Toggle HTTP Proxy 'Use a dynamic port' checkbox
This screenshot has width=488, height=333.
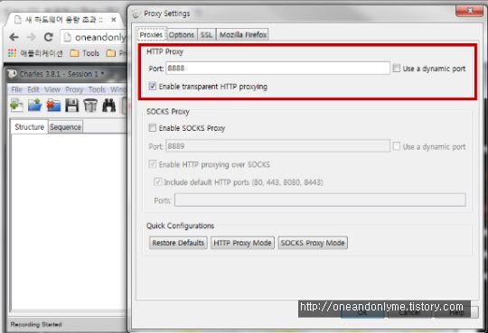[396, 68]
